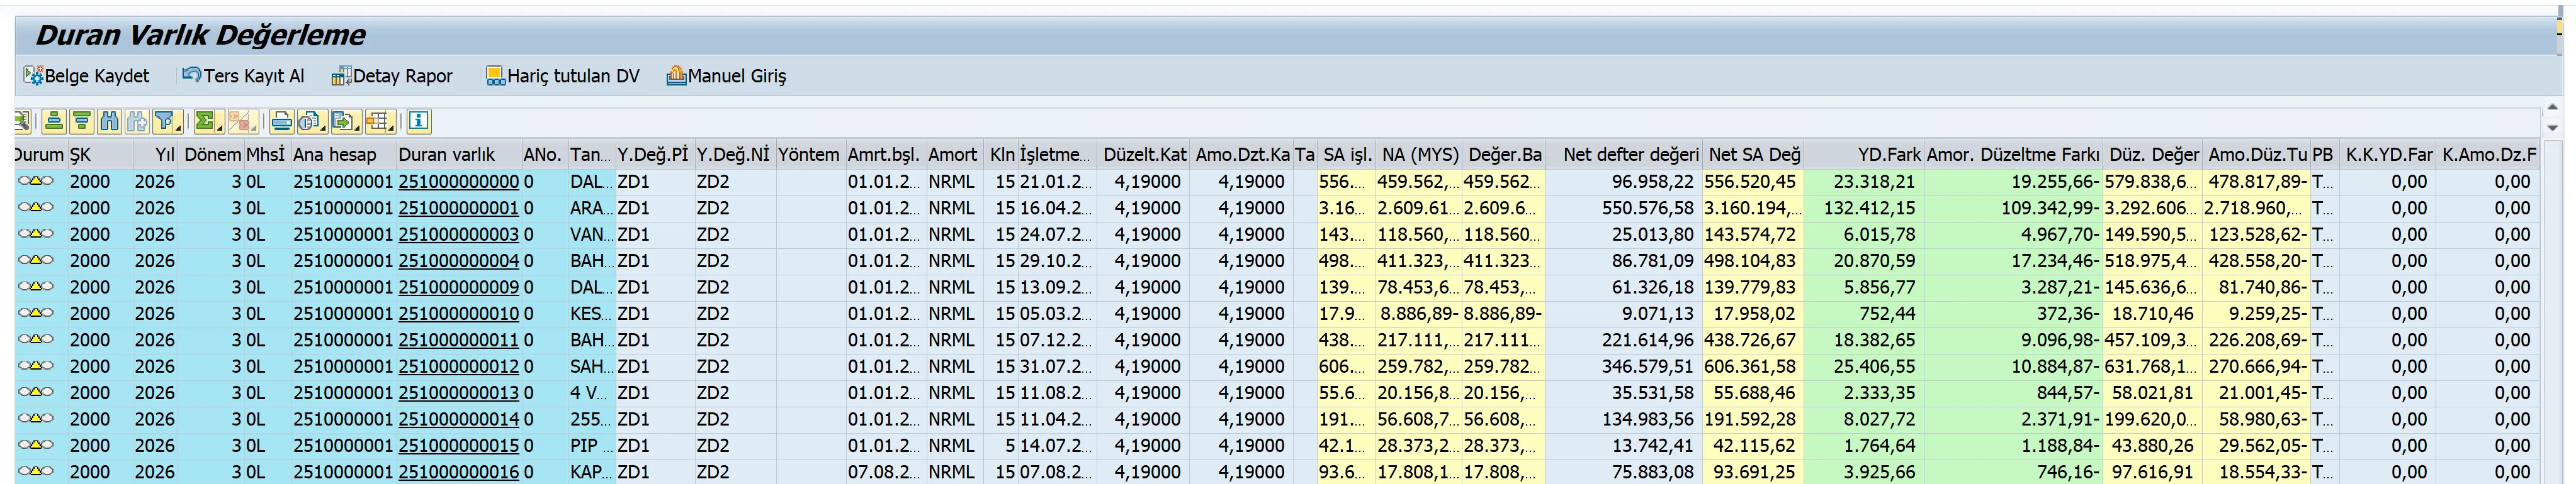Click Ters Kayıt Al to reverse posting

pos(243,76)
